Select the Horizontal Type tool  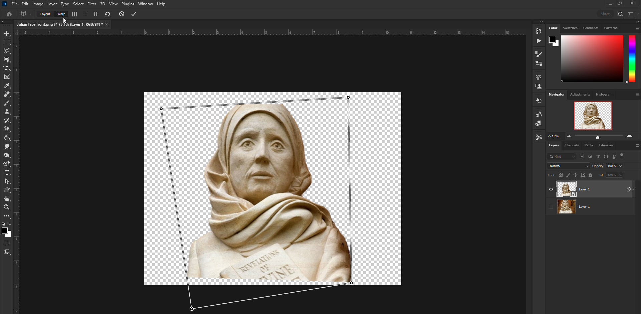7,173
